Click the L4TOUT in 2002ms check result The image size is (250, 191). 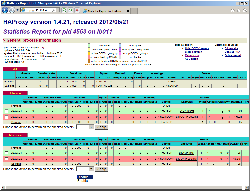(x=187, y=117)
